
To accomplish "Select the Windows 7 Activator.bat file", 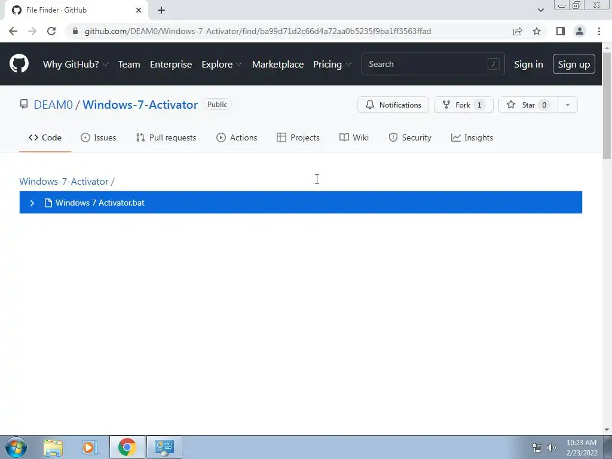I will 301,203.
